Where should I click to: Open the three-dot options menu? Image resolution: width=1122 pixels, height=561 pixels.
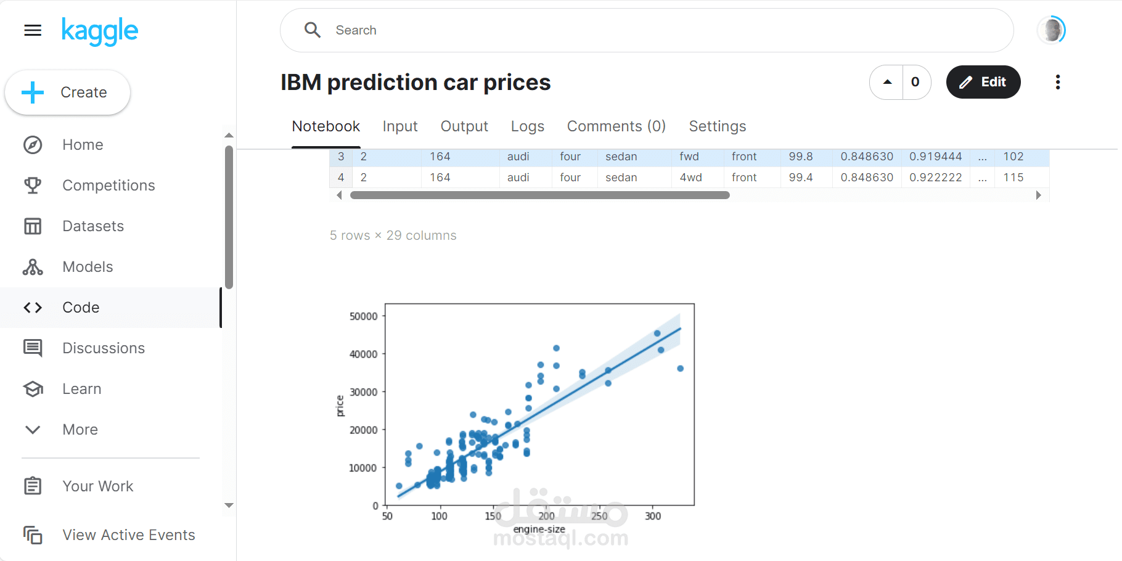pyautogui.click(x=1058, y=82)
